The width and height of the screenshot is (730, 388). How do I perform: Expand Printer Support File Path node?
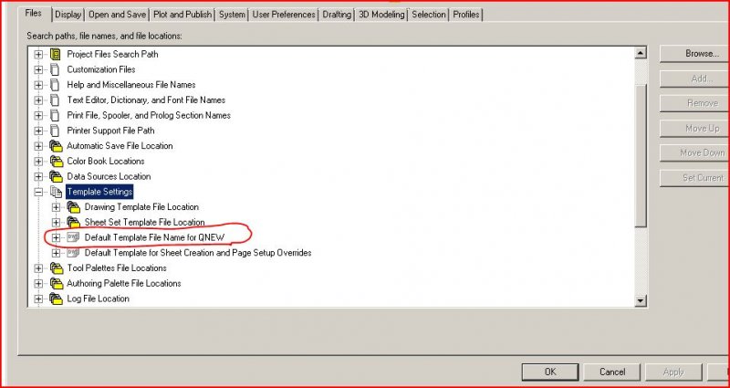pyautogui.click(x=38, y=131)
